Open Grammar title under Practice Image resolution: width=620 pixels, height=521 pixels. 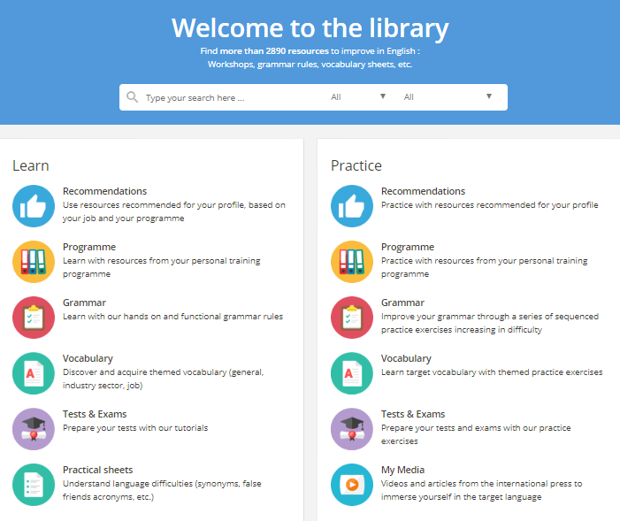(402, 303)
